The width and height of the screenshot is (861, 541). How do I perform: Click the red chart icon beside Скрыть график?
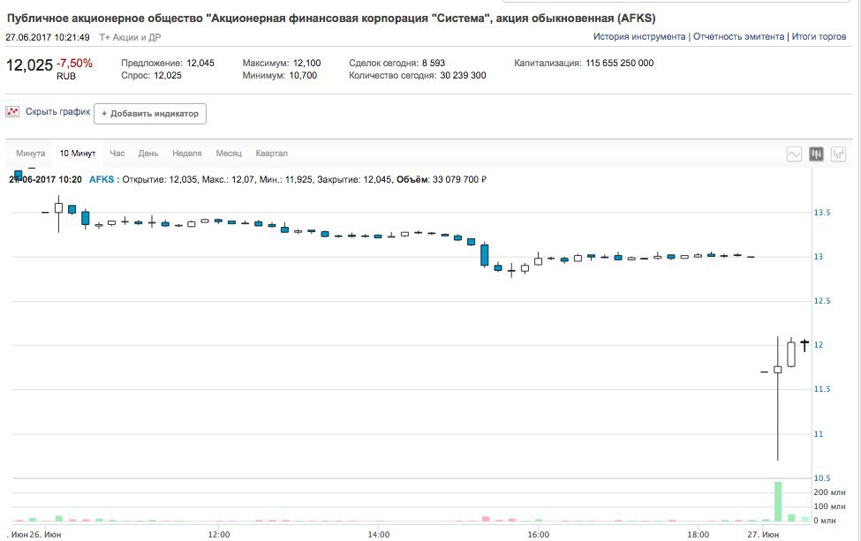(x=12, y=112)
